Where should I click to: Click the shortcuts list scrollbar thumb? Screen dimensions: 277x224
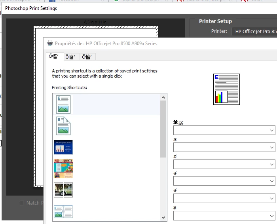[x=163, y=129]
